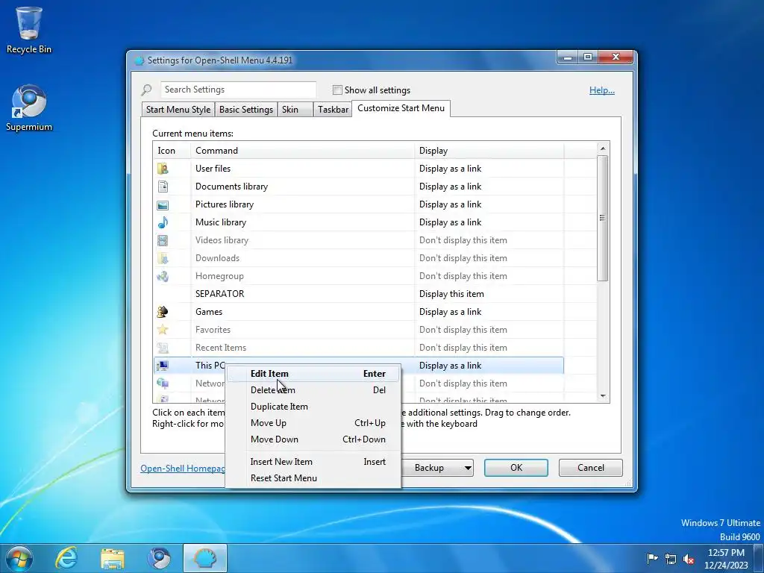Select the User files folder icon
Viewport: 764px width, 573px height.
pyautogui.click(x=163, y=169)
